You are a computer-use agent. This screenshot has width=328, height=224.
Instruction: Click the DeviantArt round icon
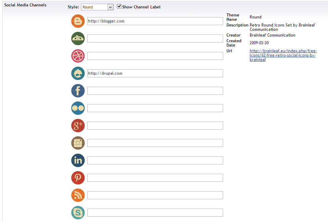pos(78,39)
